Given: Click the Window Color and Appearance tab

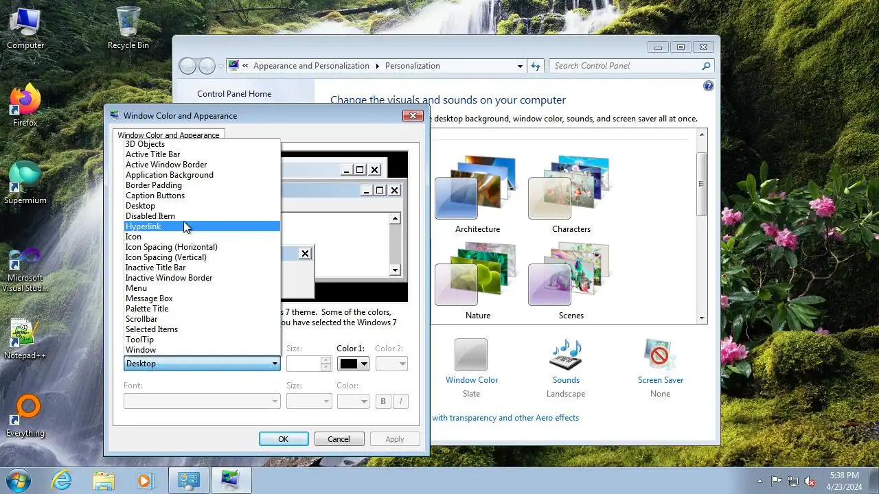Looking at the screenshot, I should 169,135.
